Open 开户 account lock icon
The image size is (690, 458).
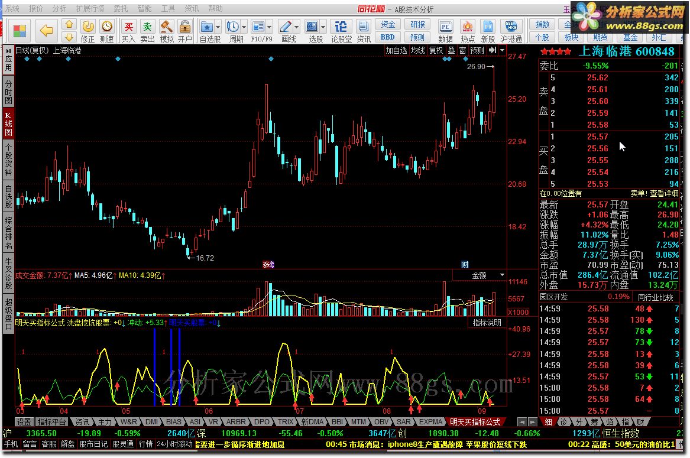click(x=185, y=31)
